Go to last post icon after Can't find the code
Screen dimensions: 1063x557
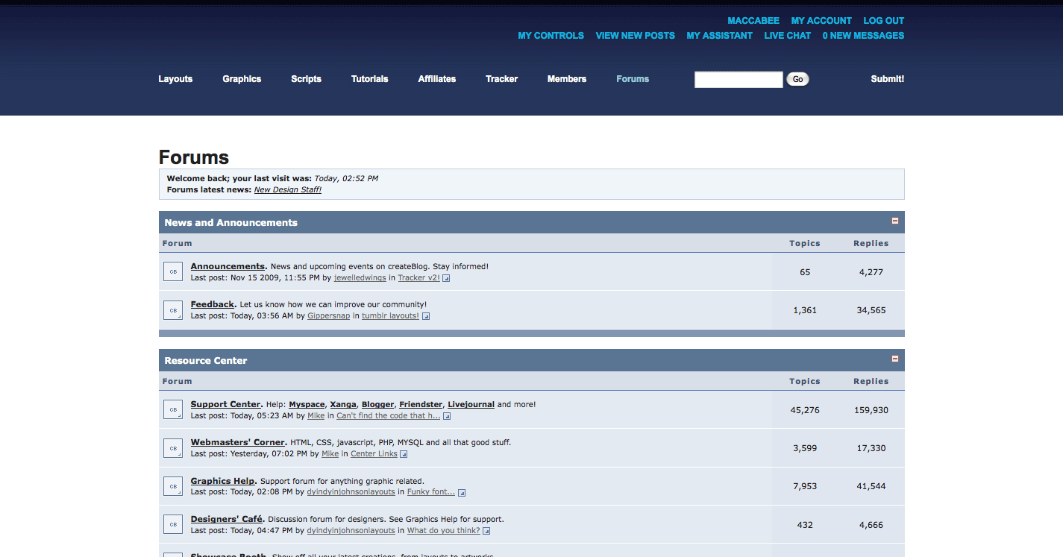point(447,416)
